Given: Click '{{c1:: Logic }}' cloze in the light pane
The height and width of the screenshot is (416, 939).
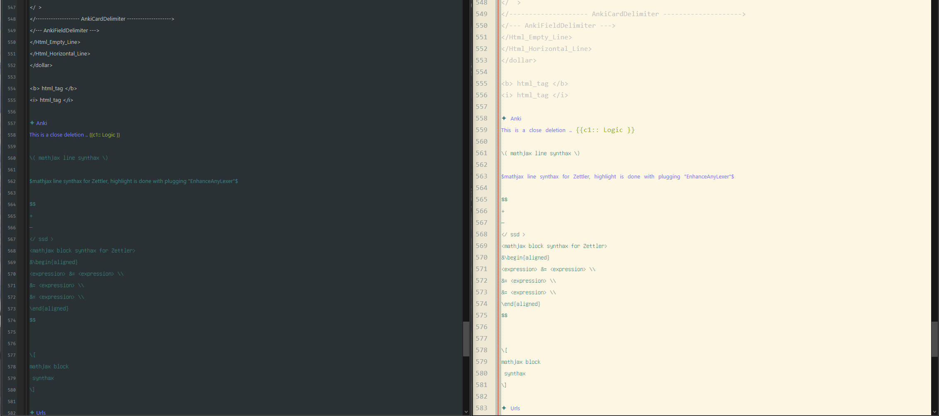Looking at the screenshot, I should [605, 130].
